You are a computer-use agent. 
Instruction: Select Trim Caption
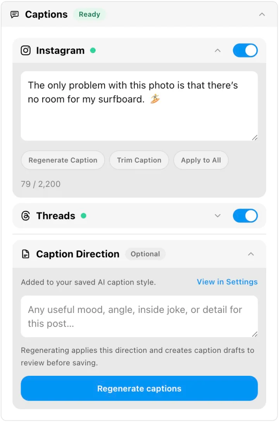[x=139, y=160]
